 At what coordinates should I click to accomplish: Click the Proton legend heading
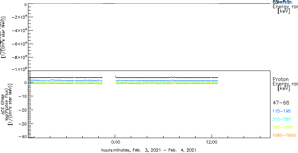pos(281,79)
